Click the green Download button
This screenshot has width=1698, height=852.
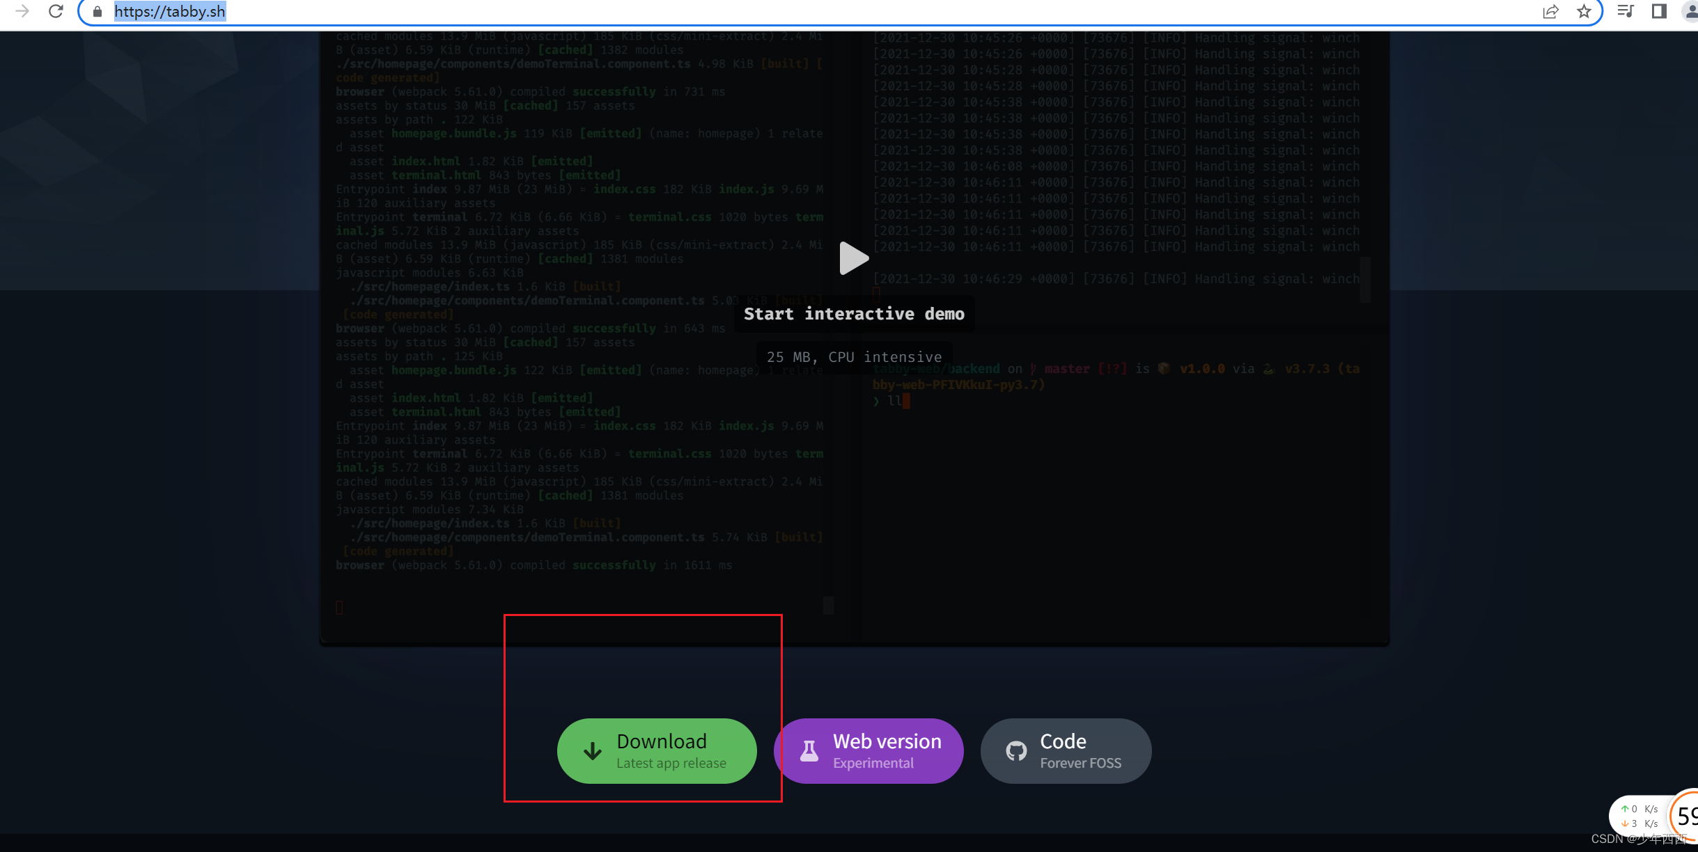pos(657,750)
